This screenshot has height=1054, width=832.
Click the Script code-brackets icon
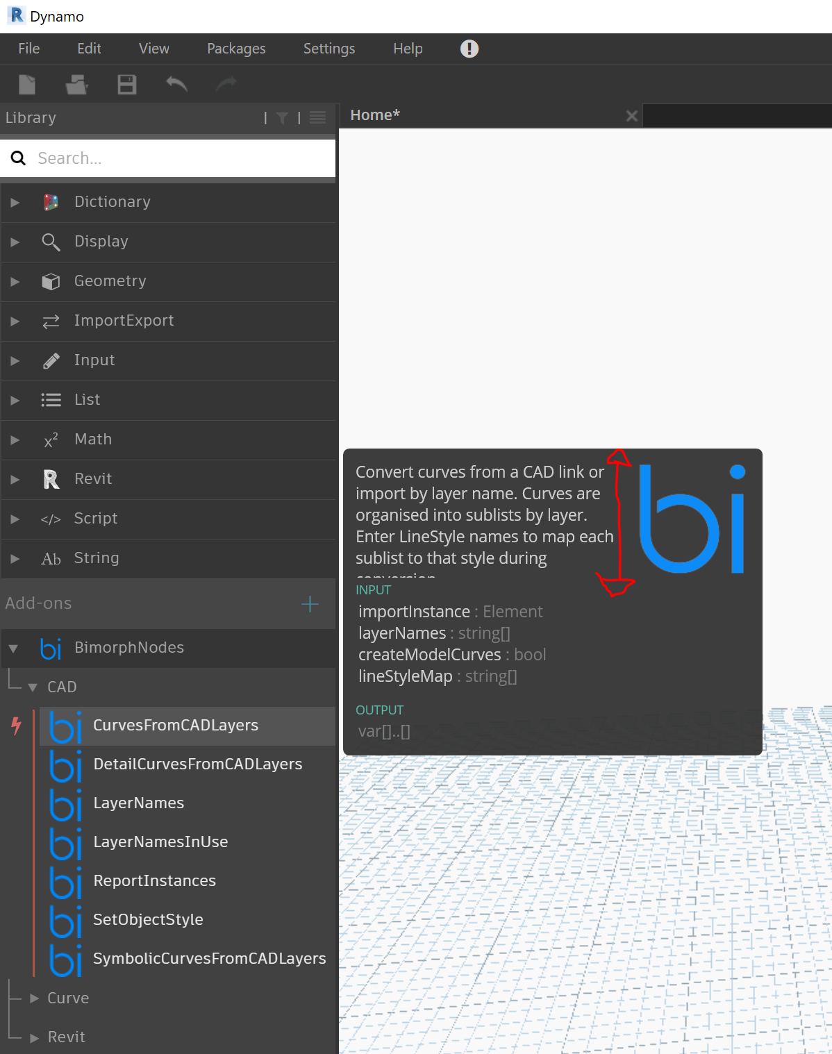[51, 519]
